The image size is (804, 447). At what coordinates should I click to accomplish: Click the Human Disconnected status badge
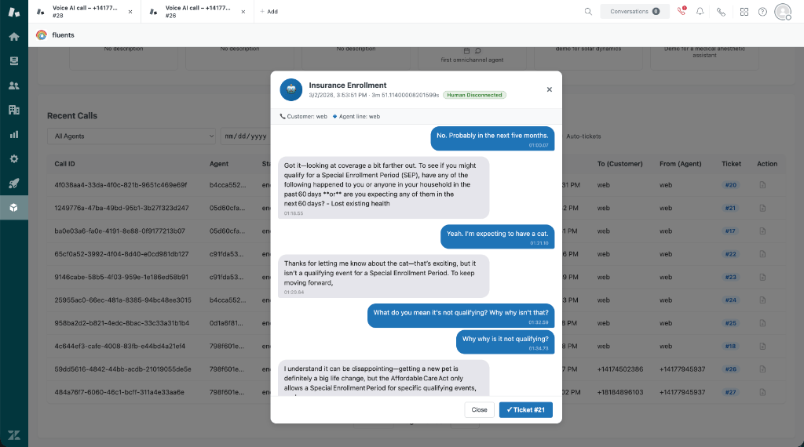pos(474,95)
